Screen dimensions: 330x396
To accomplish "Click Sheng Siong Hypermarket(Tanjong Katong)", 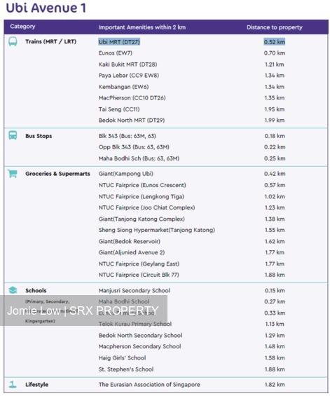I will pos(157,230).
